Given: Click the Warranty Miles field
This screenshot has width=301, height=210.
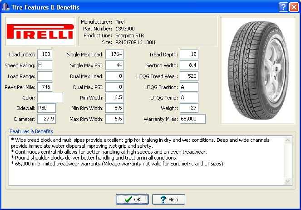Looking at the screenshot, I should click(192, 119).
